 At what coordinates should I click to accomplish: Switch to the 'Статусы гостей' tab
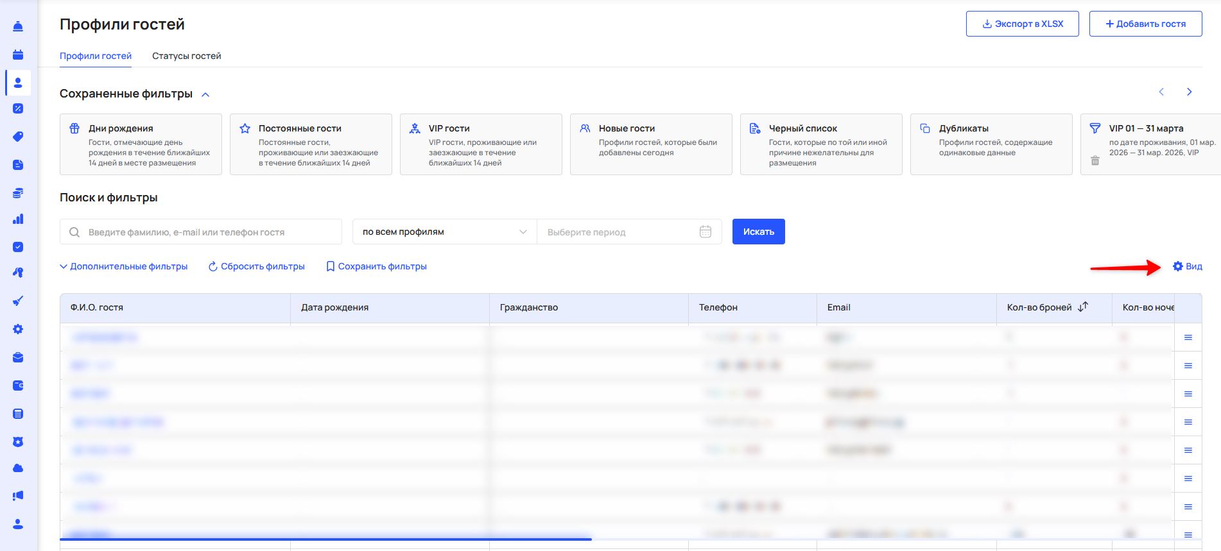[x=186, y=56]
